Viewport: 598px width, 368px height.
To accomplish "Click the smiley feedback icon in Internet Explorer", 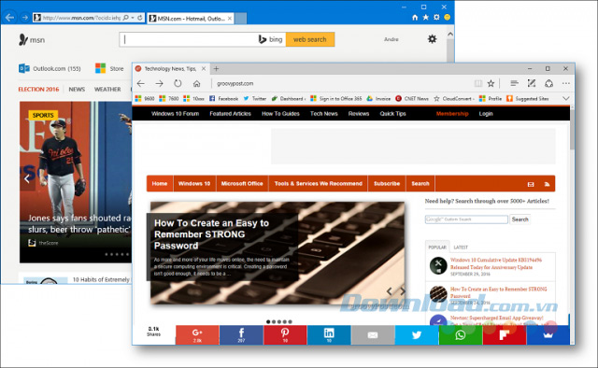I will (x=448, y=18).
